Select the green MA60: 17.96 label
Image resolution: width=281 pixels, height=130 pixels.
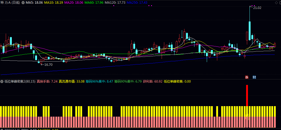coord(94,3)
